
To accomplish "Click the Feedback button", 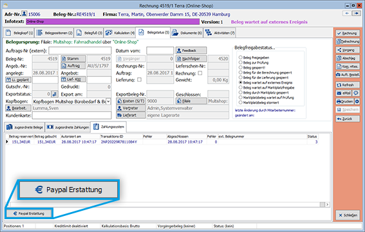I will pos(191,50).
